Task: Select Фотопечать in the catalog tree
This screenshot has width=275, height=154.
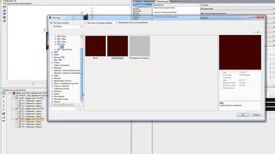Action: coord(59,96)
